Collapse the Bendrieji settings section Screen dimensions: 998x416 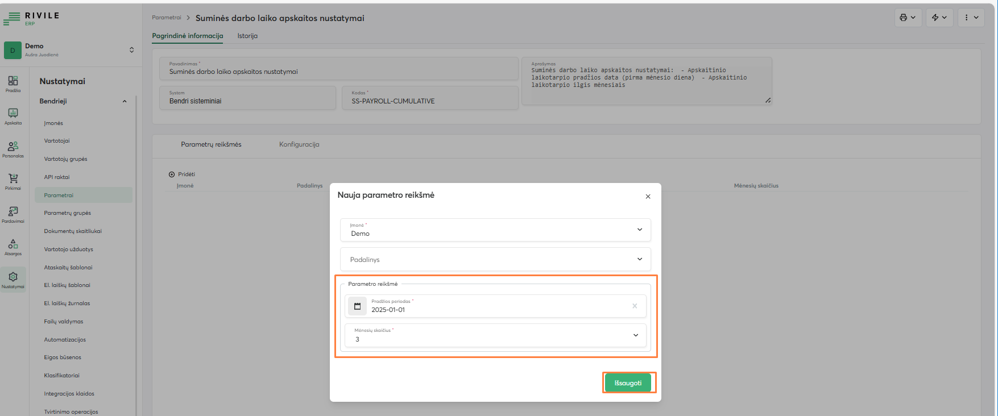(125, 102)
